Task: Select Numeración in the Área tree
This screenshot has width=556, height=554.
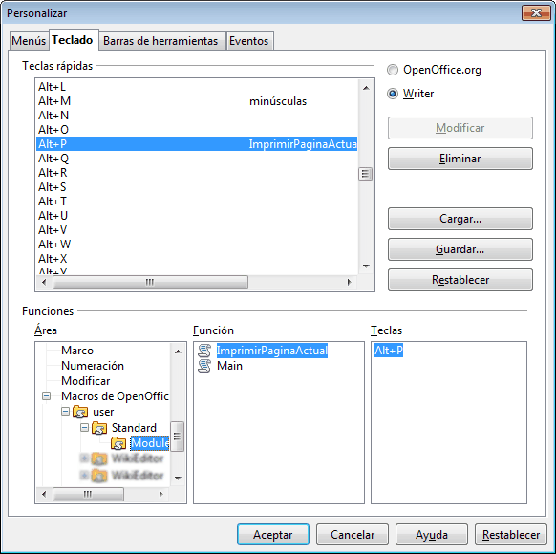Action: pyautogui.click(x=93, y=366)
